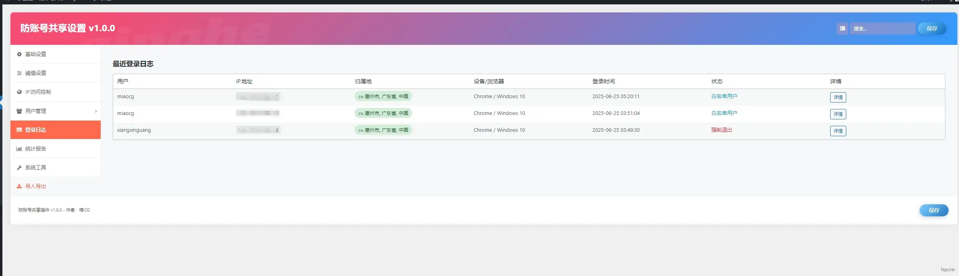Screen dimensions: 959x276
Task: Click the 强制退出 status text
Action: pyautogui.click(x=721, y=130)
